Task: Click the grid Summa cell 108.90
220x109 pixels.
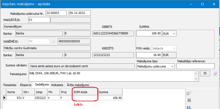Action: [110, 98]
